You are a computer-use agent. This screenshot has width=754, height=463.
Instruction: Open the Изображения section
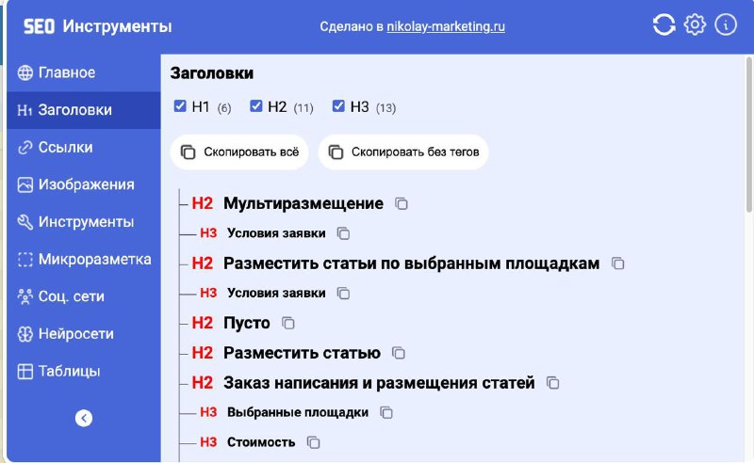(84, 184)
